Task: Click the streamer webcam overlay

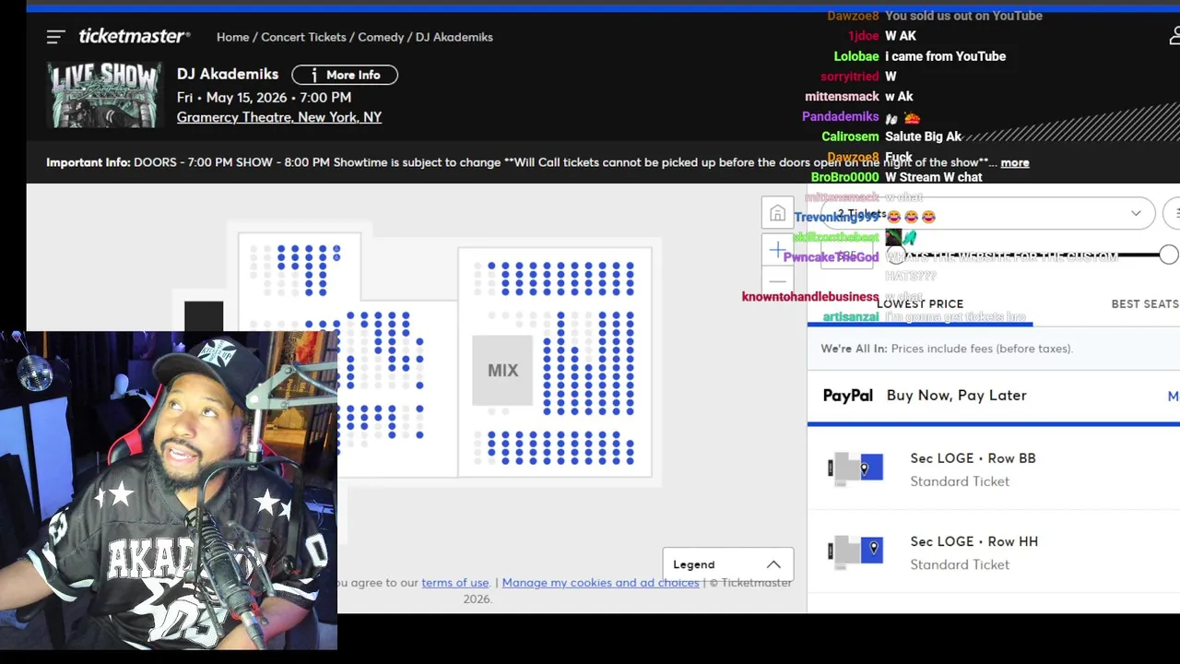Action: click(169, 491)
